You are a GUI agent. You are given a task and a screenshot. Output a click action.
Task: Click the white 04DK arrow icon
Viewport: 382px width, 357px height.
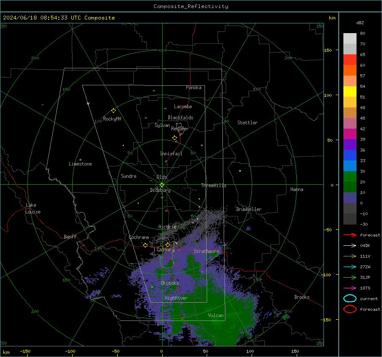(x=350, y=246)
